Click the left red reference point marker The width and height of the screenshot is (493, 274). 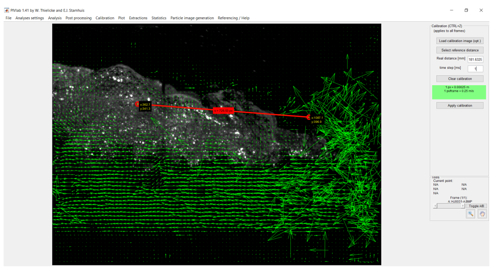tap(138, 104)
